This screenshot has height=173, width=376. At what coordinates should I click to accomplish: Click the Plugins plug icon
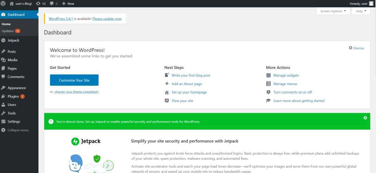[3, 96]
